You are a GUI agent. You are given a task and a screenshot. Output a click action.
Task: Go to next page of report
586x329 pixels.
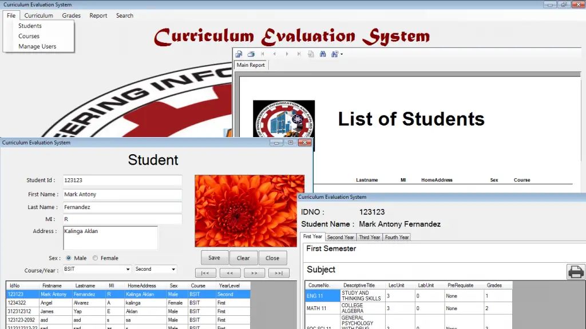point(287,54)
